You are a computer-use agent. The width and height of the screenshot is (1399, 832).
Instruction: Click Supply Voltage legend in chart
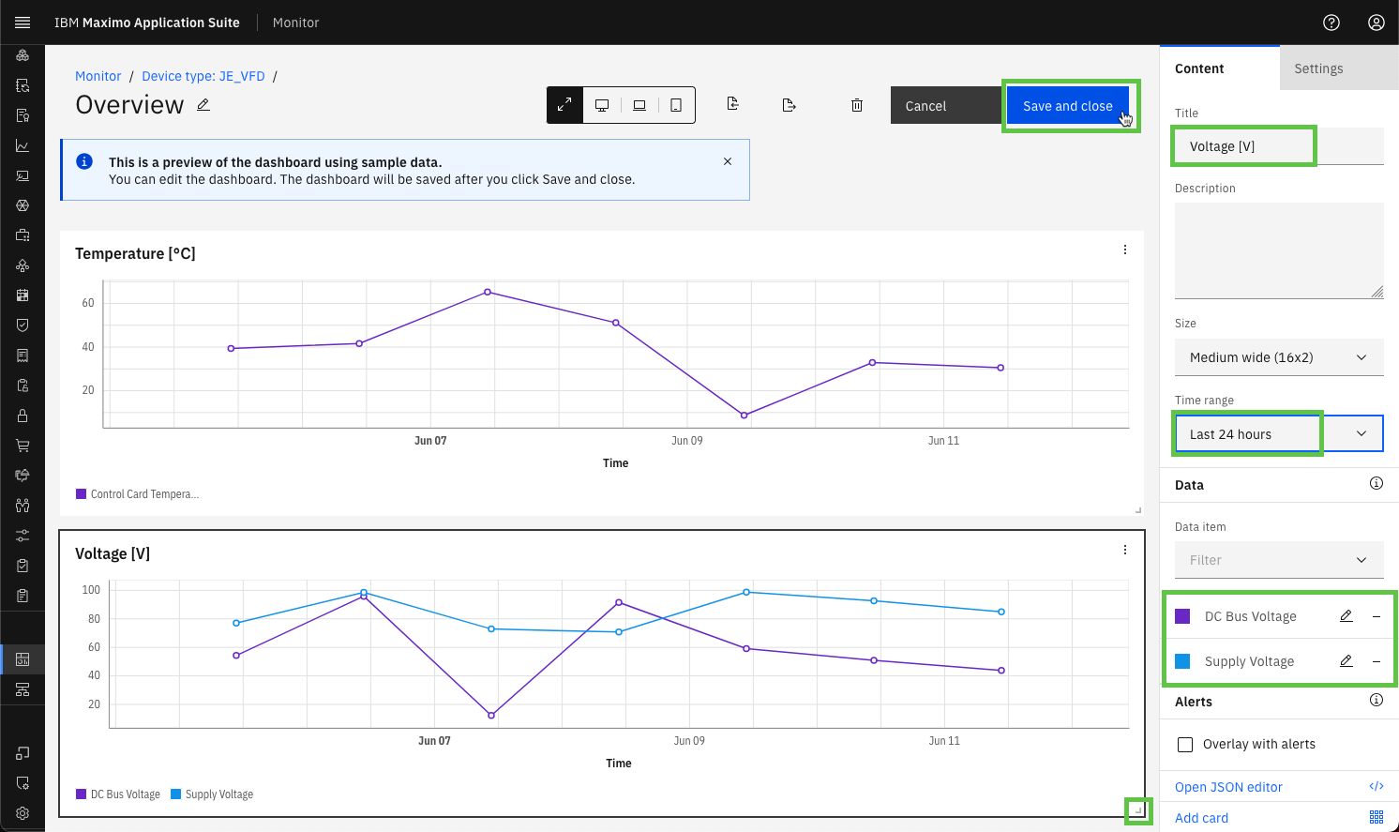point(212,794)
